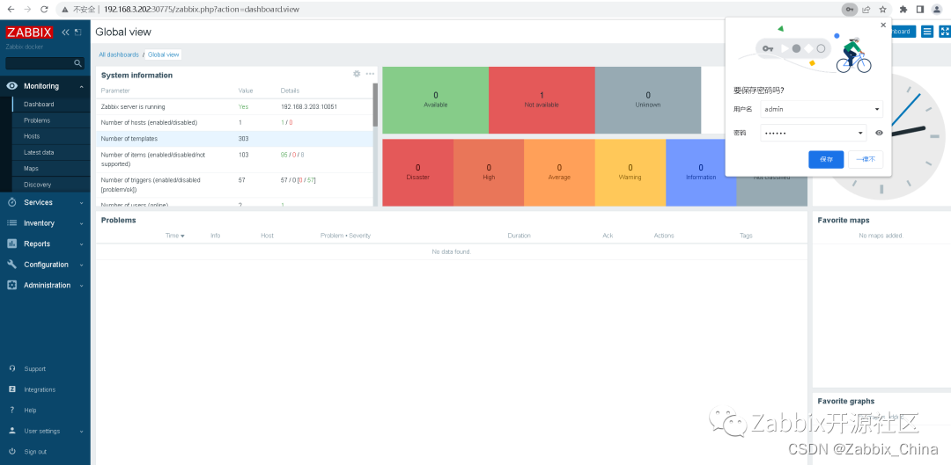951x465 pixels.
Task: Open Discovery under Monitoring
Action: pos(38,185)
